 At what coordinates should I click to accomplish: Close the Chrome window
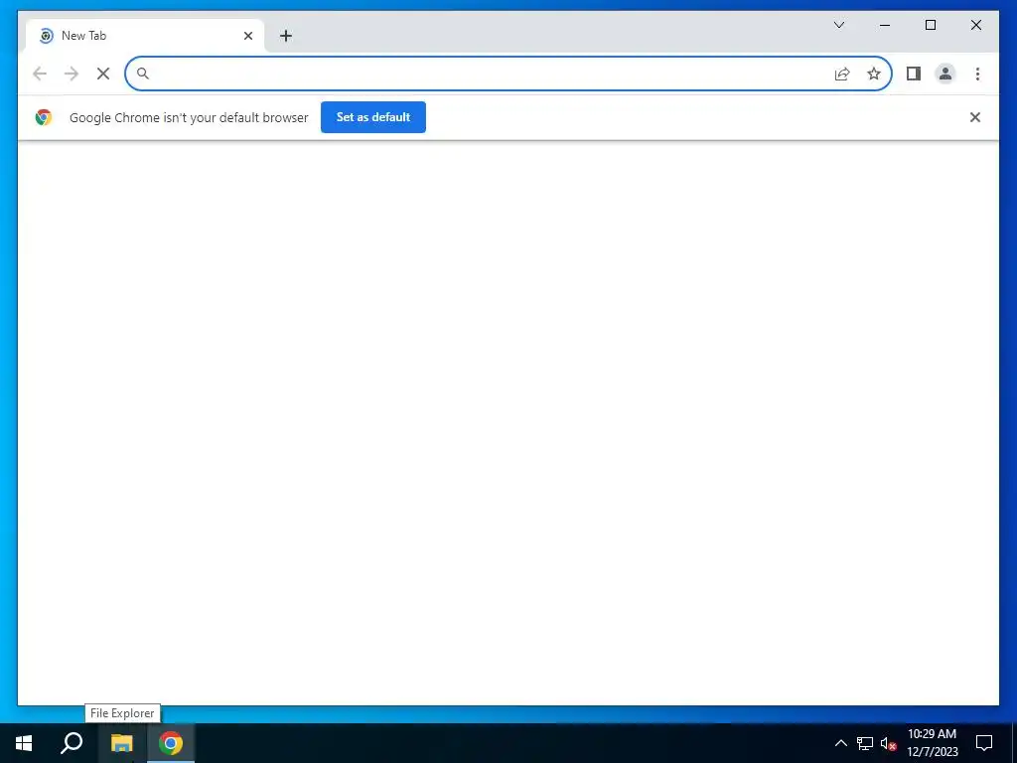point(975,25)
